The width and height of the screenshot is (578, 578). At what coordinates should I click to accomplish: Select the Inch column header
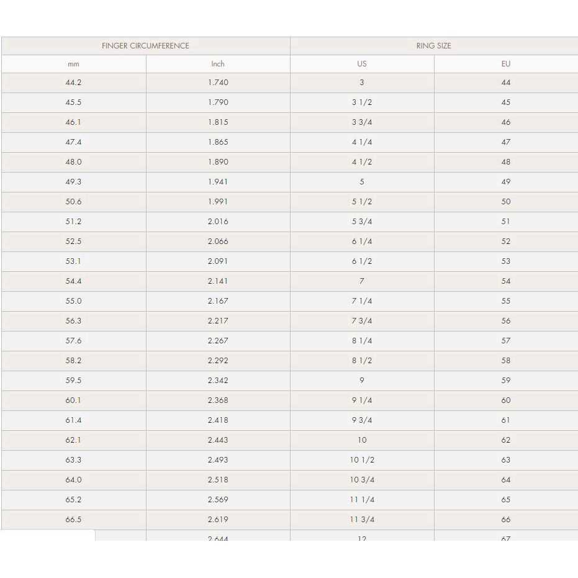tap(218, 64)
